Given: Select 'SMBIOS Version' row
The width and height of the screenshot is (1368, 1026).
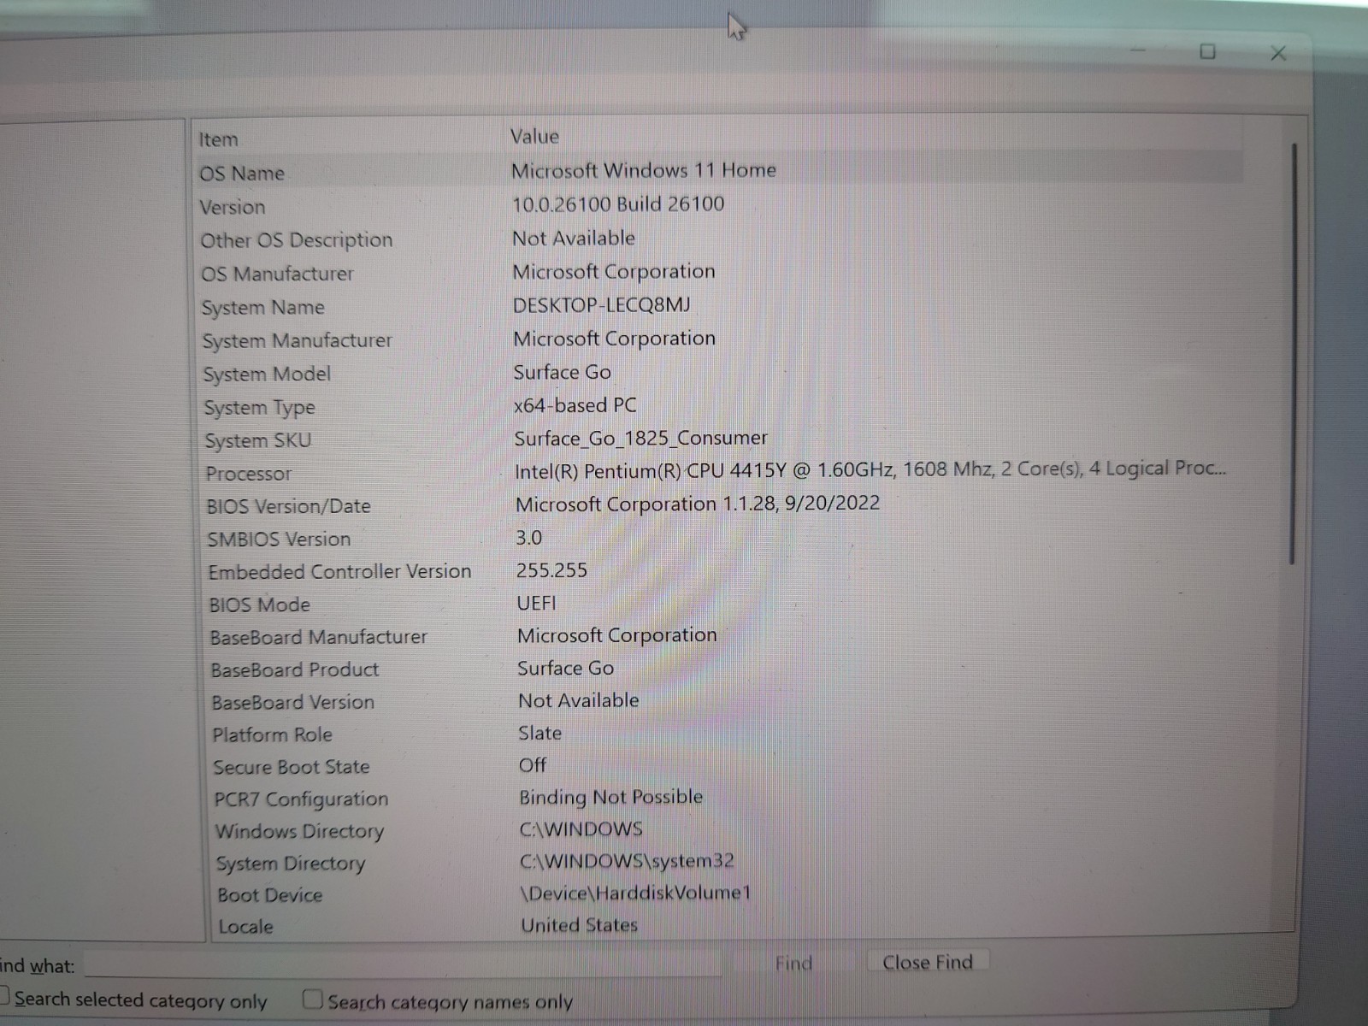Looking at the screenshot, I should 720,539.
